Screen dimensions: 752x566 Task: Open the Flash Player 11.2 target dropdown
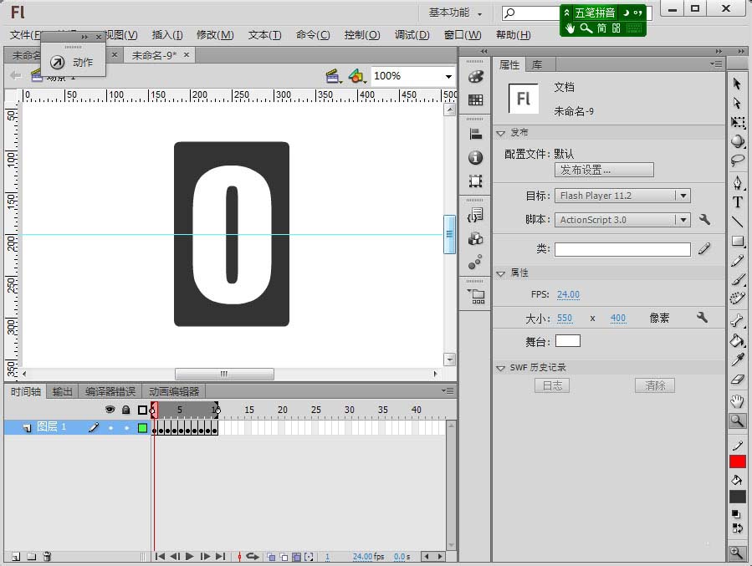click(x=622, y=196)
